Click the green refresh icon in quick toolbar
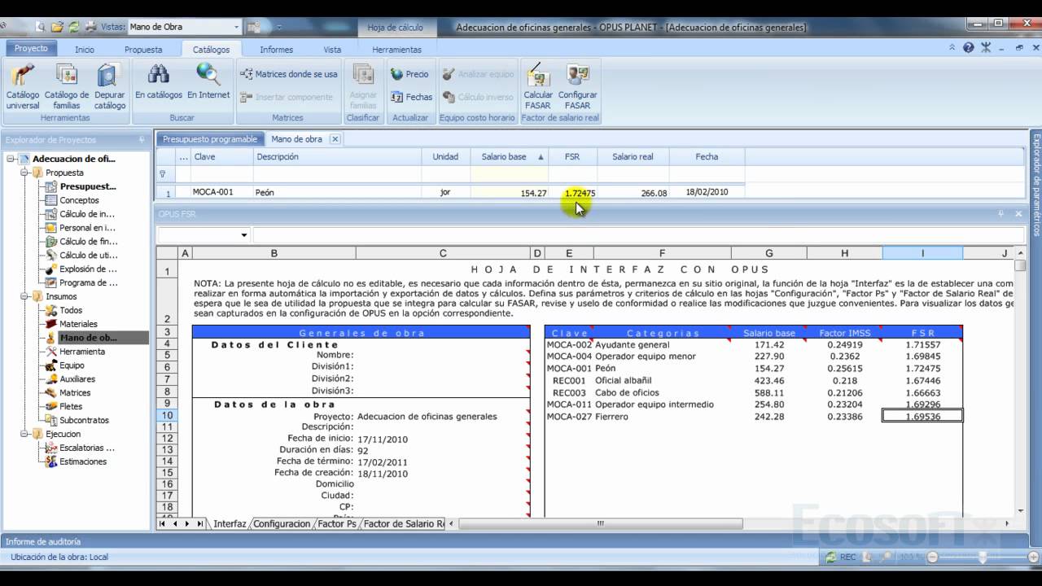Viewport: 1042px width, 586px height. pyautogui.click(x=73, y=27)
